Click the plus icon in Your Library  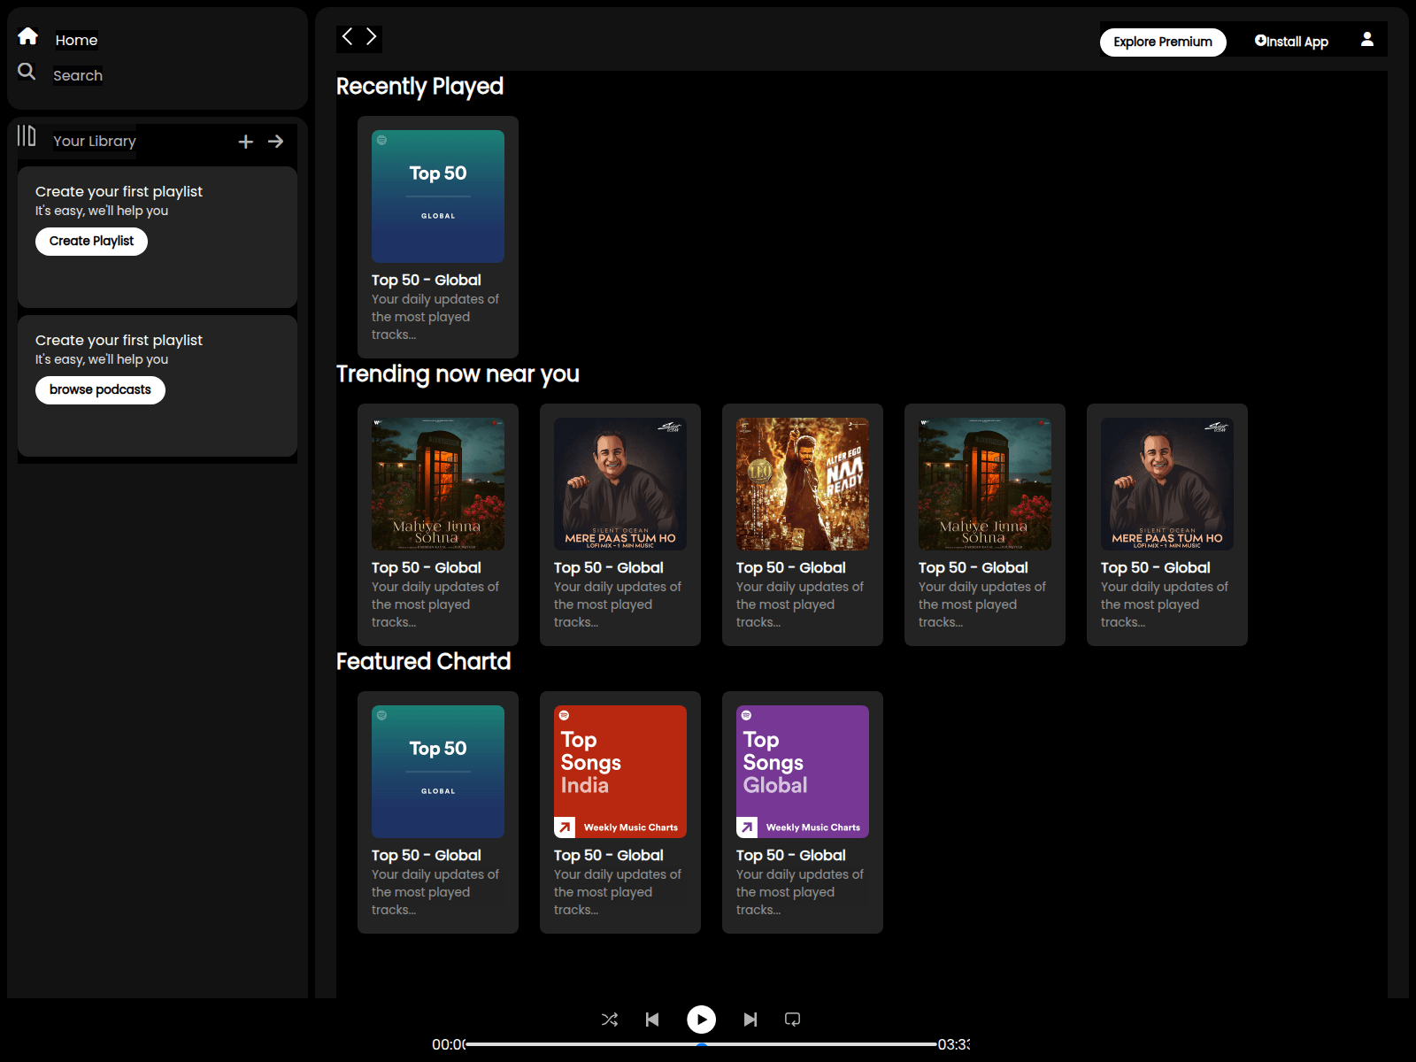pyautogui.click(x=246, y=142)
